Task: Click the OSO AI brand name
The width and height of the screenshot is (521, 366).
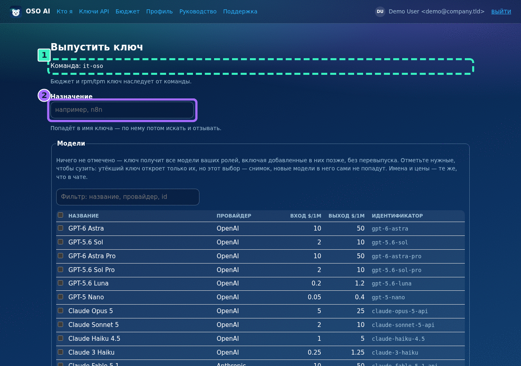Action: tap(38, 11)
